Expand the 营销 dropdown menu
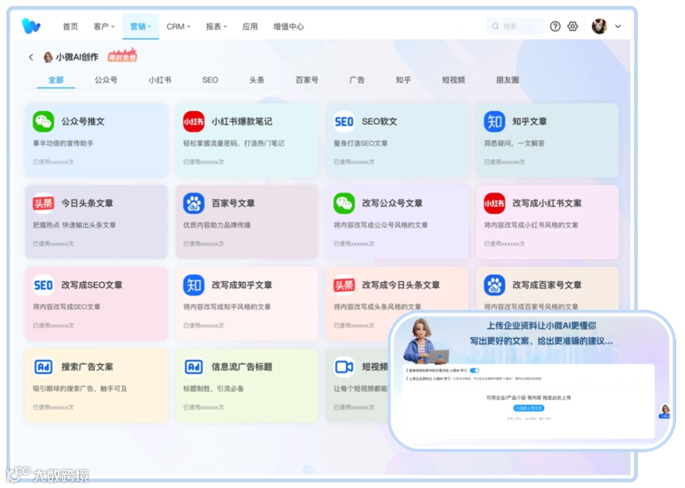Screen dimensions: 685x488 pos(141,27)
